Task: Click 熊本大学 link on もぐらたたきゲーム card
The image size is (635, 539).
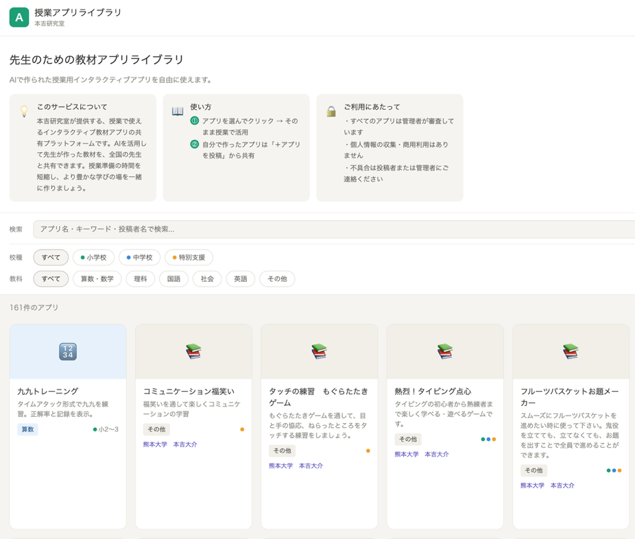Action: [x=280, y=466]
